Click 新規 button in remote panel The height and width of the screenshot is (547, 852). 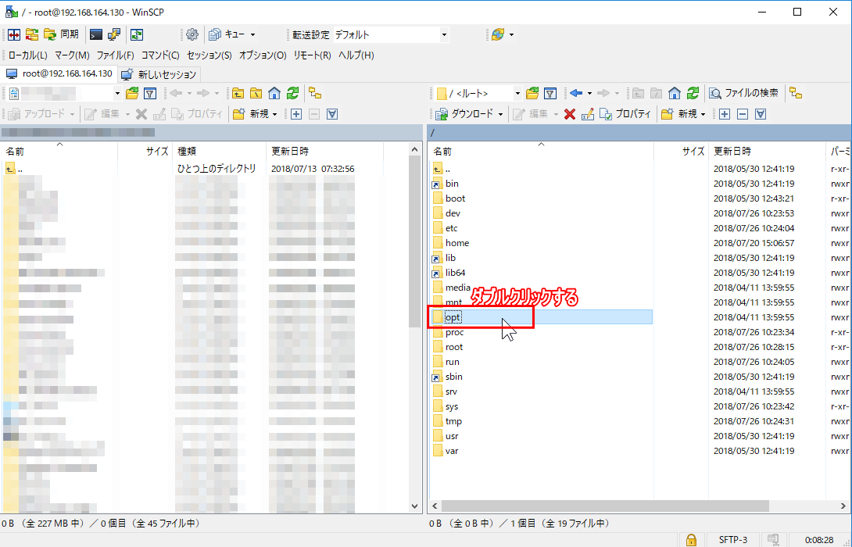(678, 114)
